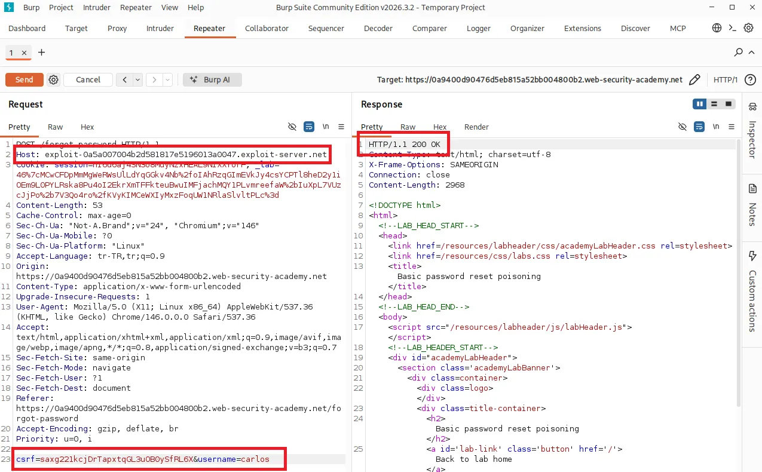Expand the forward history dropdown arrow

tap(167, 79)
